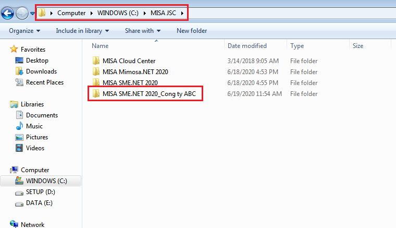
Task: Click date 6/18/2020 4:55 PM
Action: [253, 82]
